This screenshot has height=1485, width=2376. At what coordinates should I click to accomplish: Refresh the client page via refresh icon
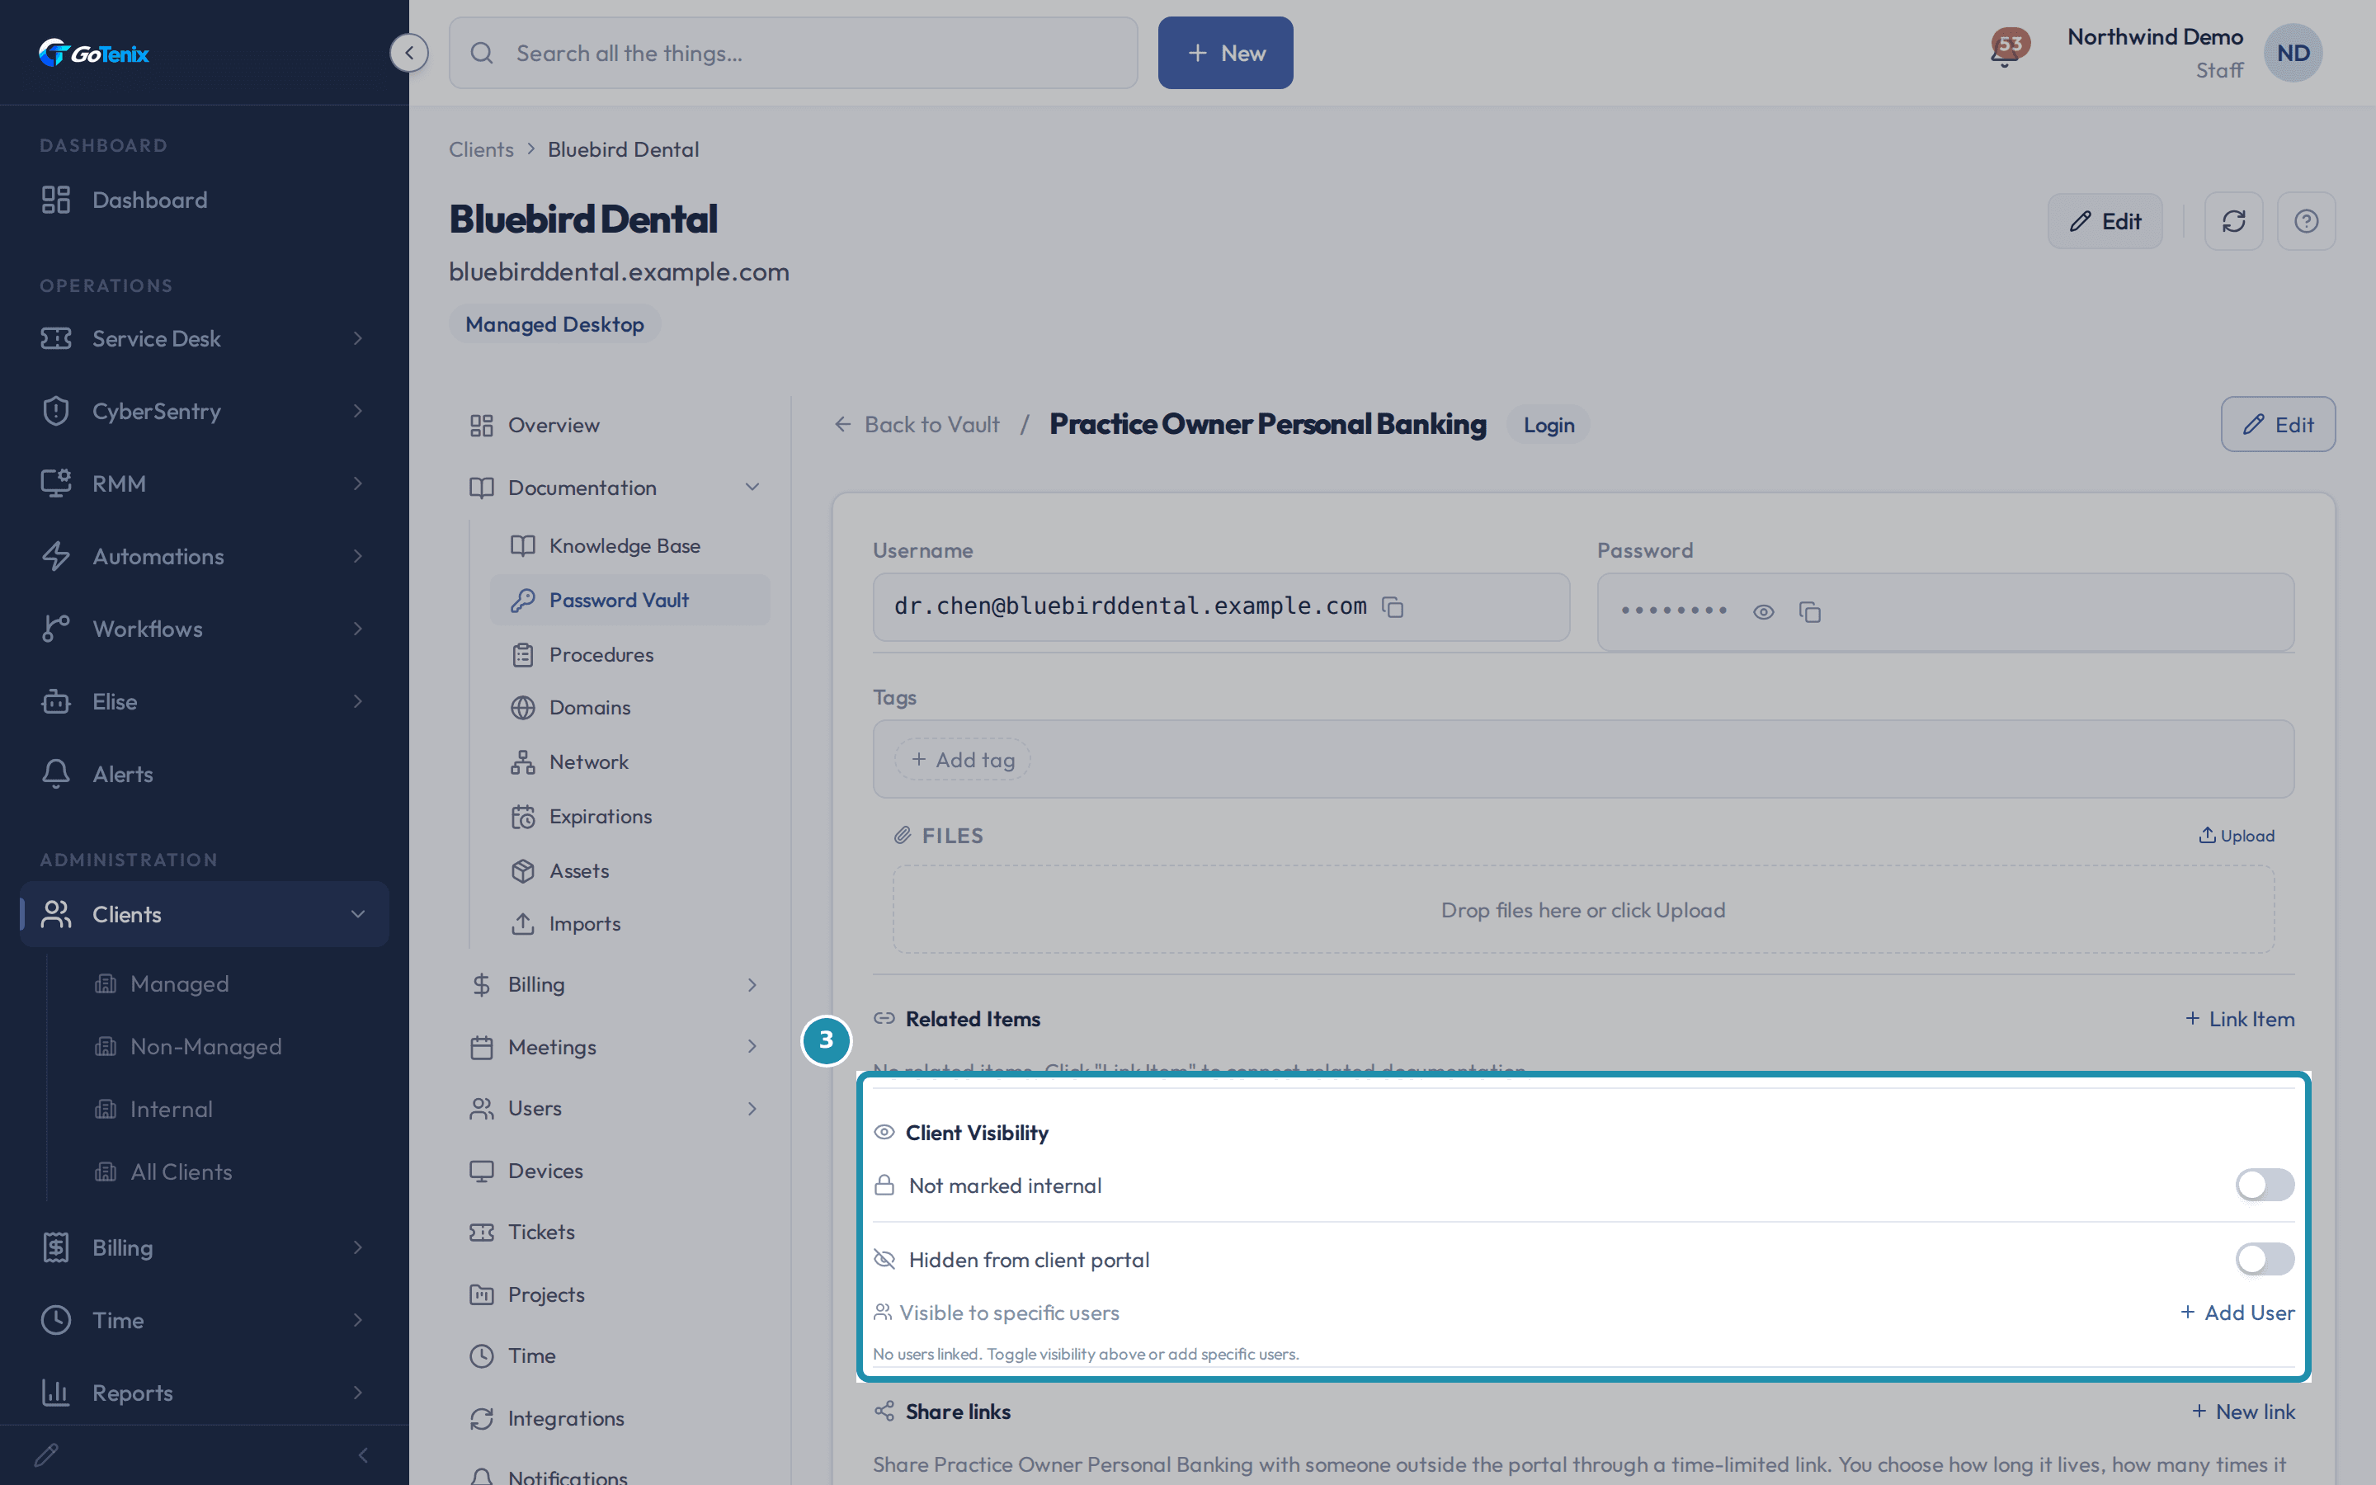point(2233,221)
